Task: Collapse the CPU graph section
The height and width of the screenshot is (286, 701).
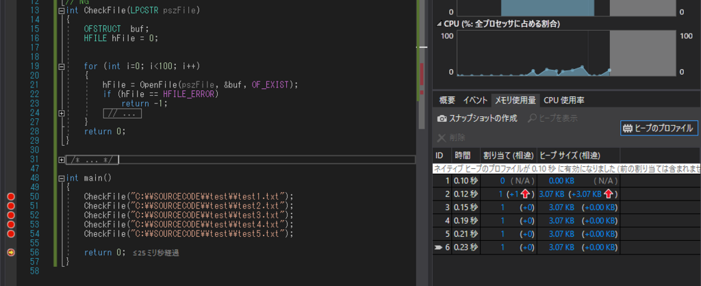Action: [x=440, y=24]
